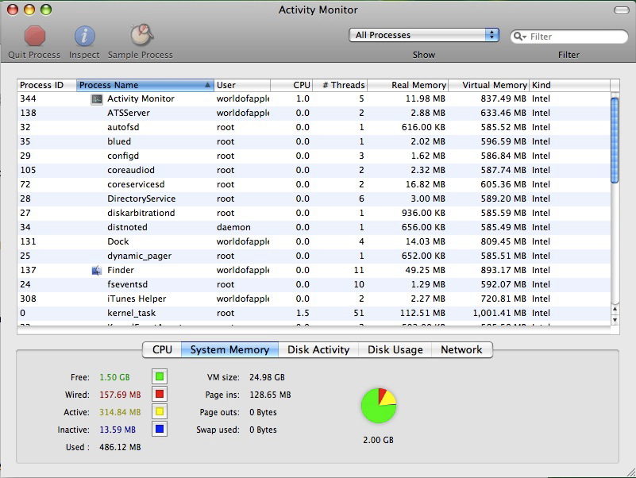This screenshot has height=478, width=636.
Task: Sort by User column header
Action: [242, 85]
